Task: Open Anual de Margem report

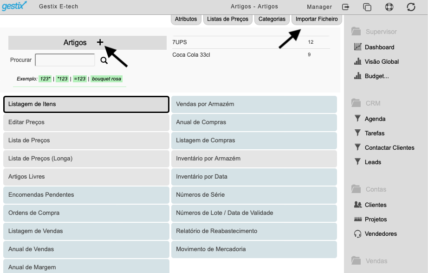Action: pyautogui.click(x=86, y=266)
